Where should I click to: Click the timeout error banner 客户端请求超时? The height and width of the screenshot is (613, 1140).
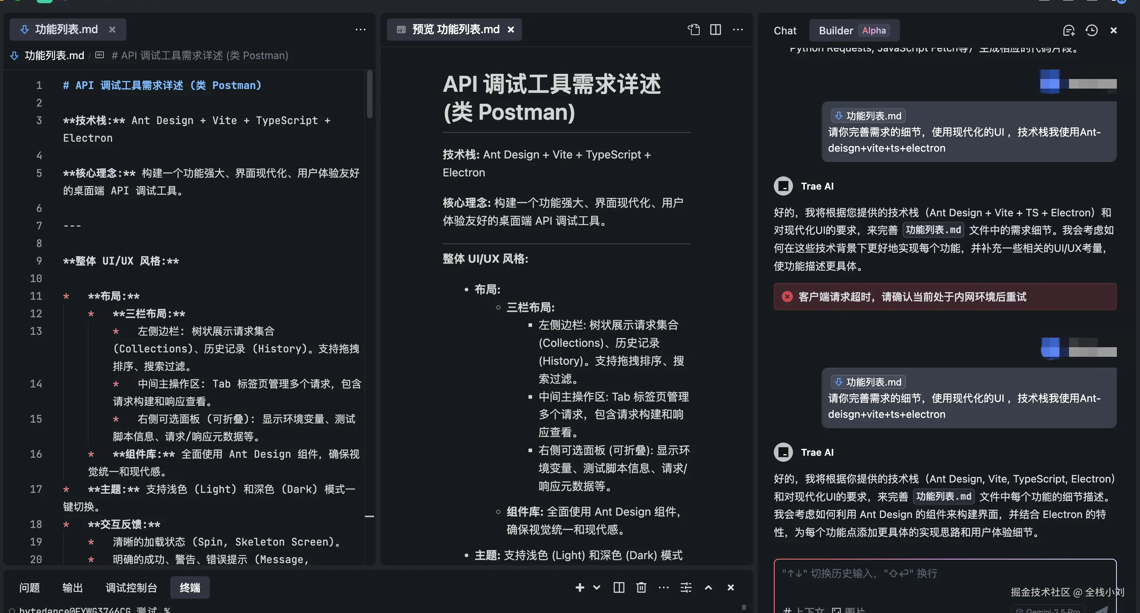pyautogui.click(x=945, y=297)
